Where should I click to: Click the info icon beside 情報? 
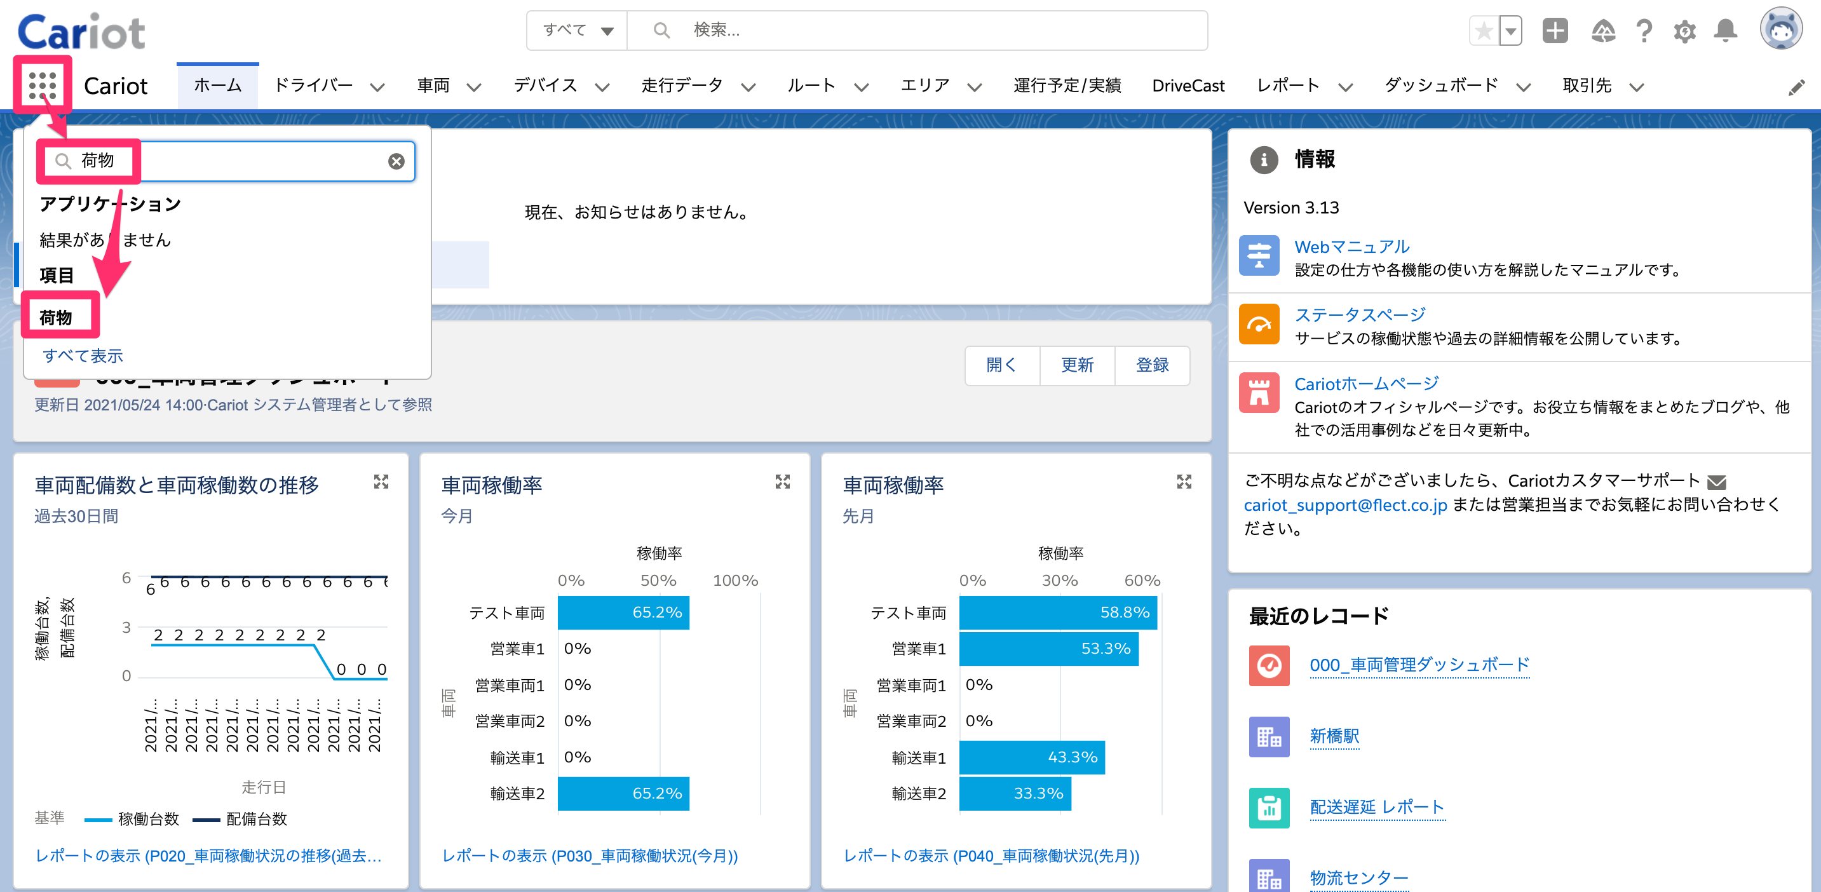click(1264, 159)
